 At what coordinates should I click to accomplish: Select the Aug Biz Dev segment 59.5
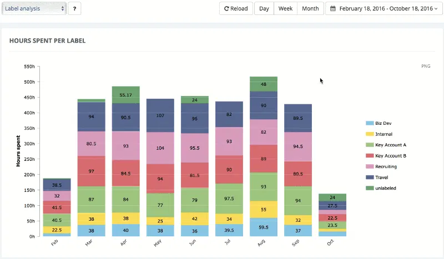263,227
